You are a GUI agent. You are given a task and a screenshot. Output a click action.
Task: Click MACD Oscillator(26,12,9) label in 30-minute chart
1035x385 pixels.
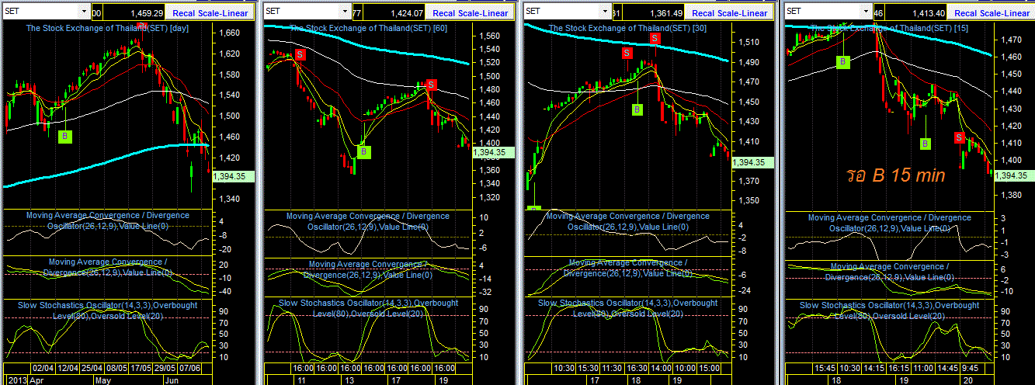(x=628, y=221)
